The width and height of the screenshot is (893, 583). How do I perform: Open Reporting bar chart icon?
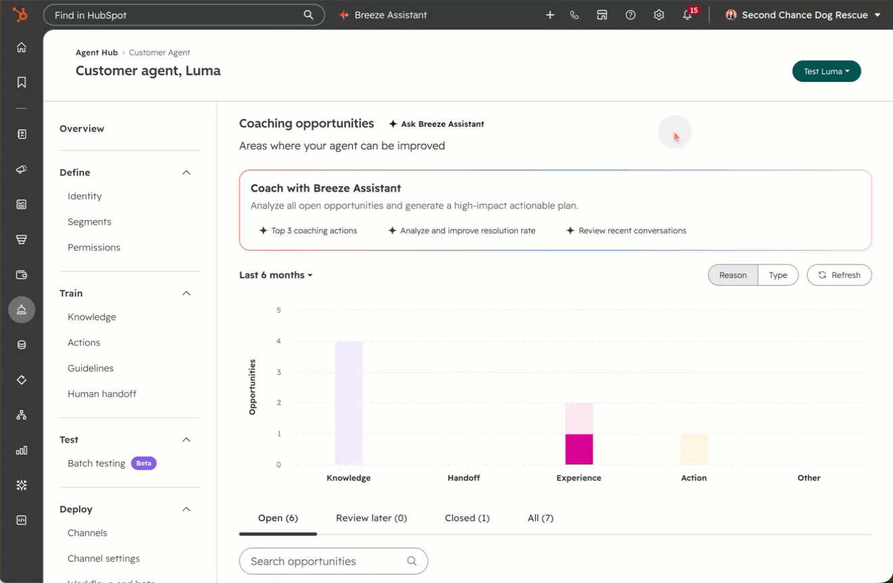22,450
